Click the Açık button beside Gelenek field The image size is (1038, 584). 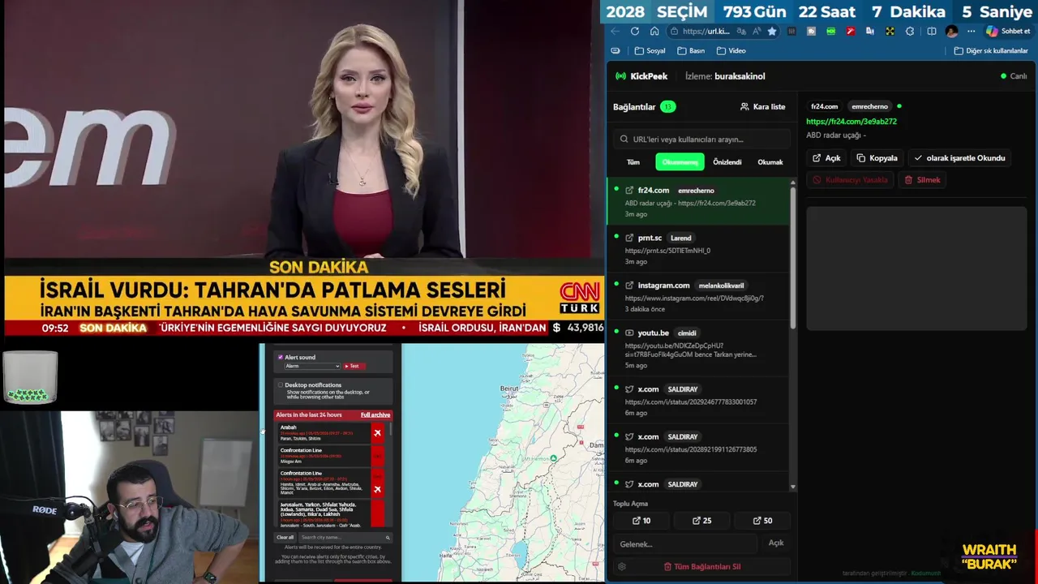[776, 543]
